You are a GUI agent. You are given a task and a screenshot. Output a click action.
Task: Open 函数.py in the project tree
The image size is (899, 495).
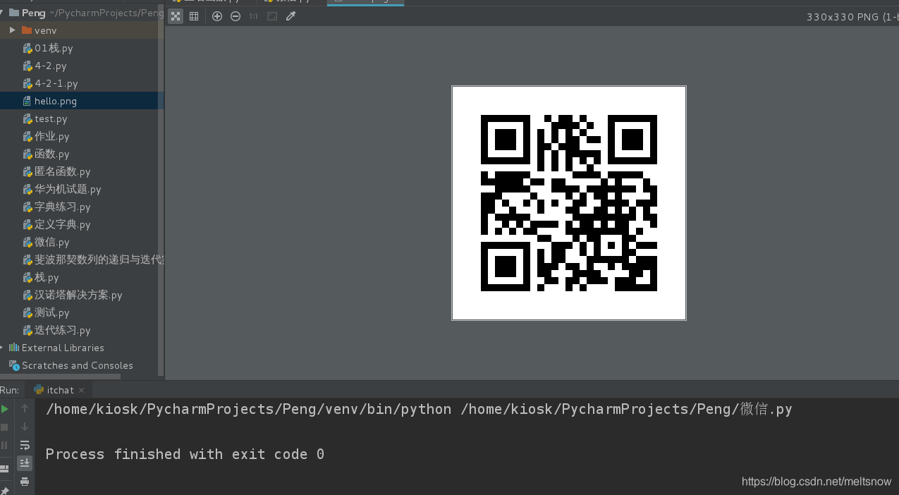coord(51,154)
